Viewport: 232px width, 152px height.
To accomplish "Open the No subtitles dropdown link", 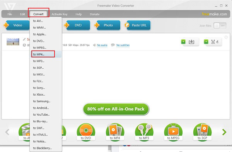I will [x=123, y=45].
